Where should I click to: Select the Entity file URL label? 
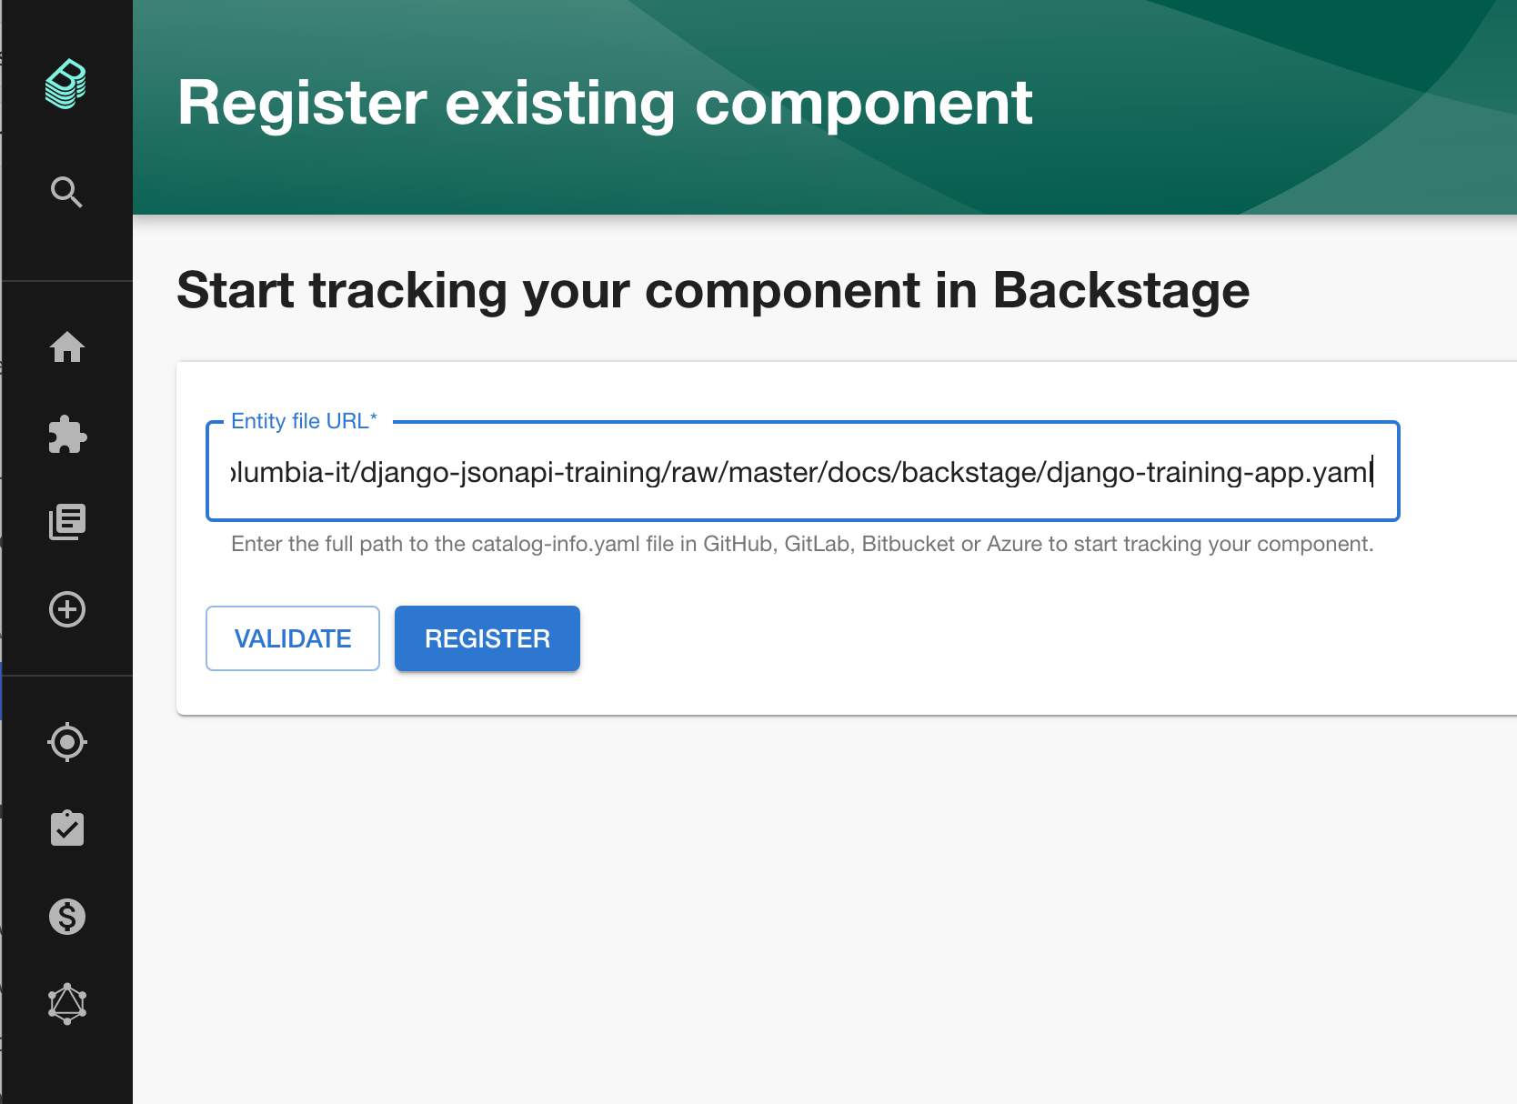click(x=304, y=420)
